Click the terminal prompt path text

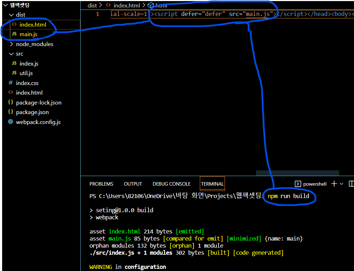(176, 196)
